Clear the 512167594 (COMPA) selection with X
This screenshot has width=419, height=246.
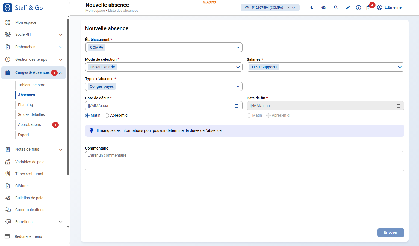tap(288, 8)
